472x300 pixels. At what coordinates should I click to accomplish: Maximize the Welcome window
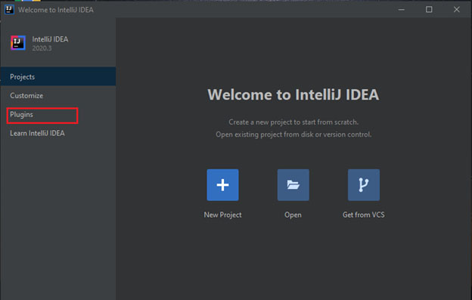429,10
